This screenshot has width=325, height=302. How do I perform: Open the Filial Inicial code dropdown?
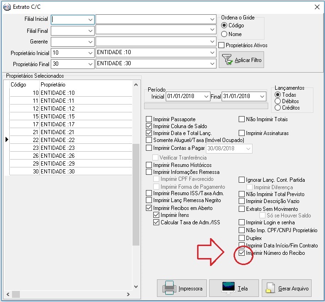90,19
